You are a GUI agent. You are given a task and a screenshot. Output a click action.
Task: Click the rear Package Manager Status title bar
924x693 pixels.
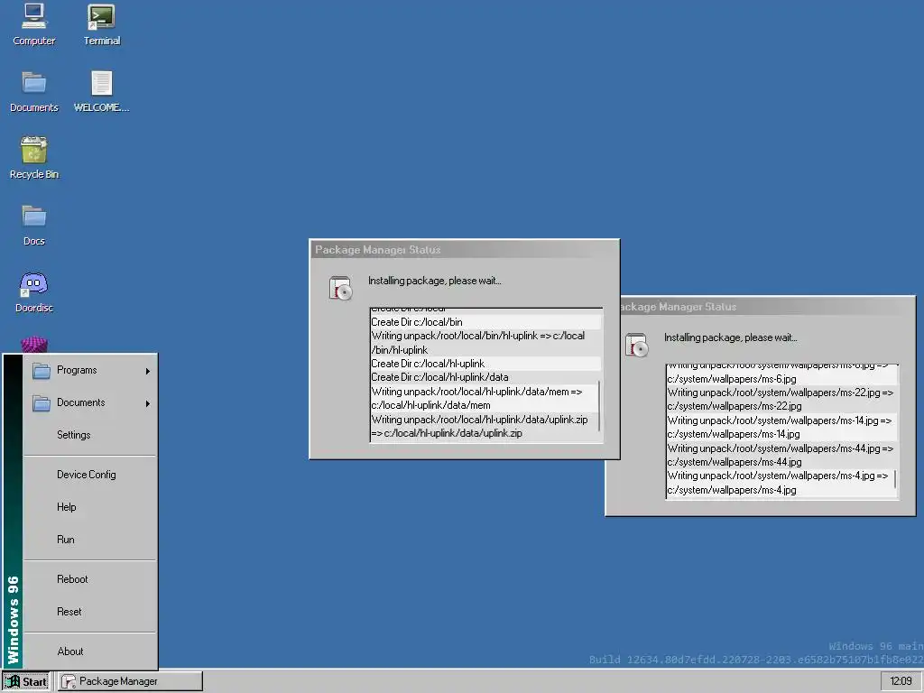coord(767,307)
